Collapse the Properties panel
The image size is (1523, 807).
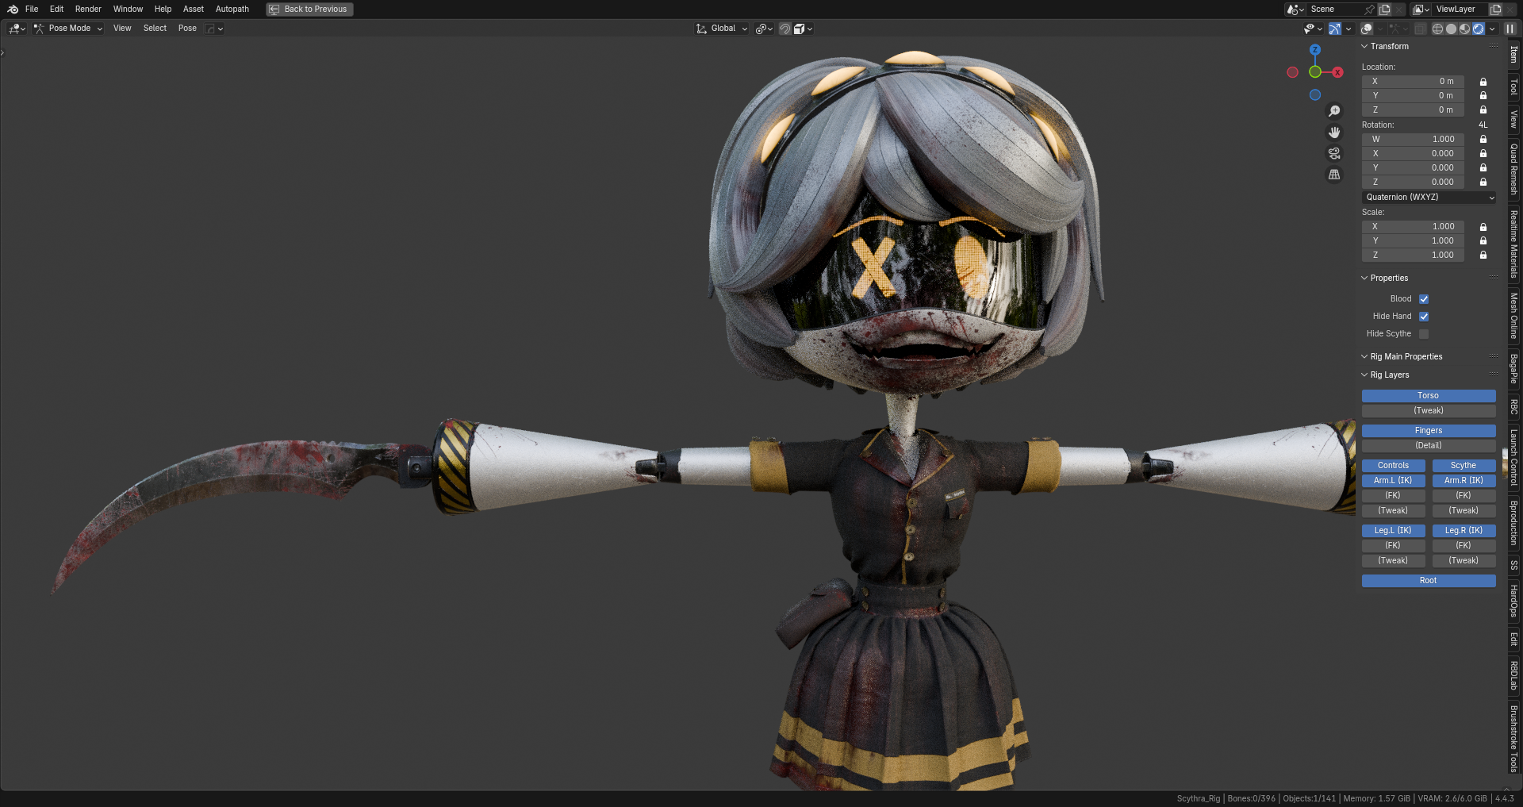coord(1365,279)
